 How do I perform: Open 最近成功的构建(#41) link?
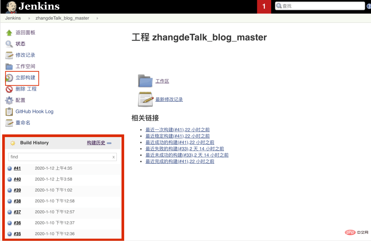[x=180, y=142]
